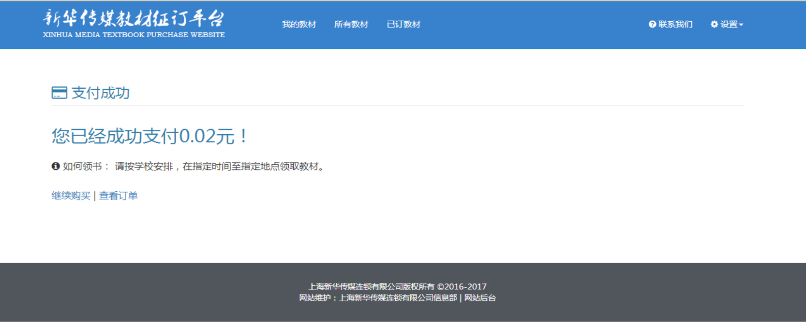
Task: Click the calligraphy 新华传媒教材征订平台 logo
Action: 134,18
